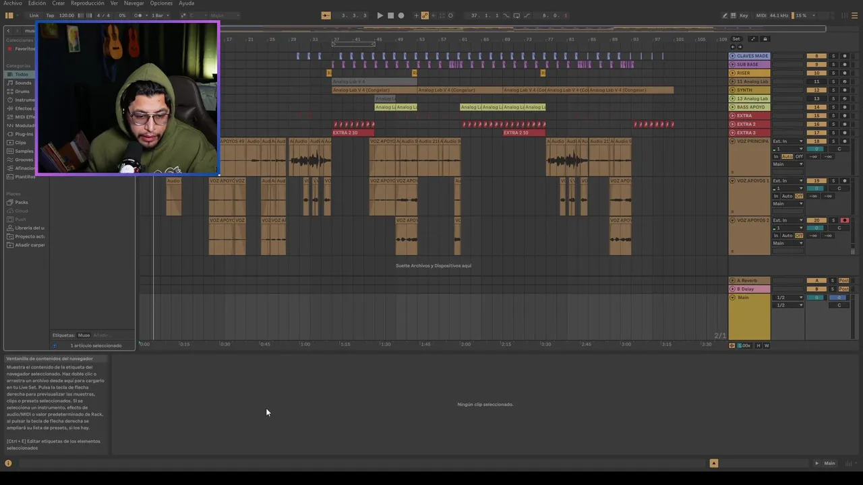This screenshot has width=863, height=485.
Task: Open the scale Major dropdown
Action: 225,15
